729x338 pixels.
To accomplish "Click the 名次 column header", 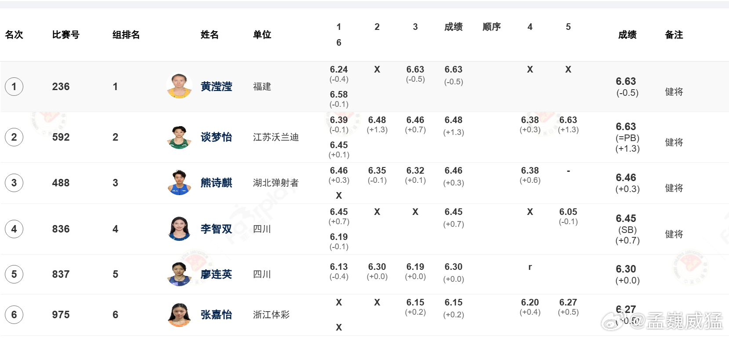I will pos(14,35).
